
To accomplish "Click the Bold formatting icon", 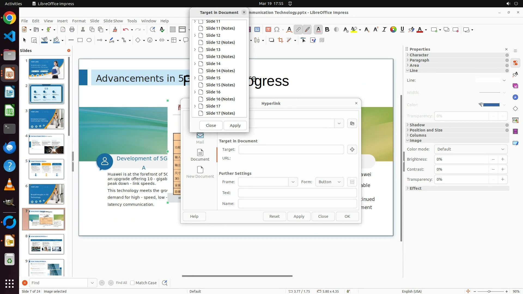I will (x=327, y=30).
